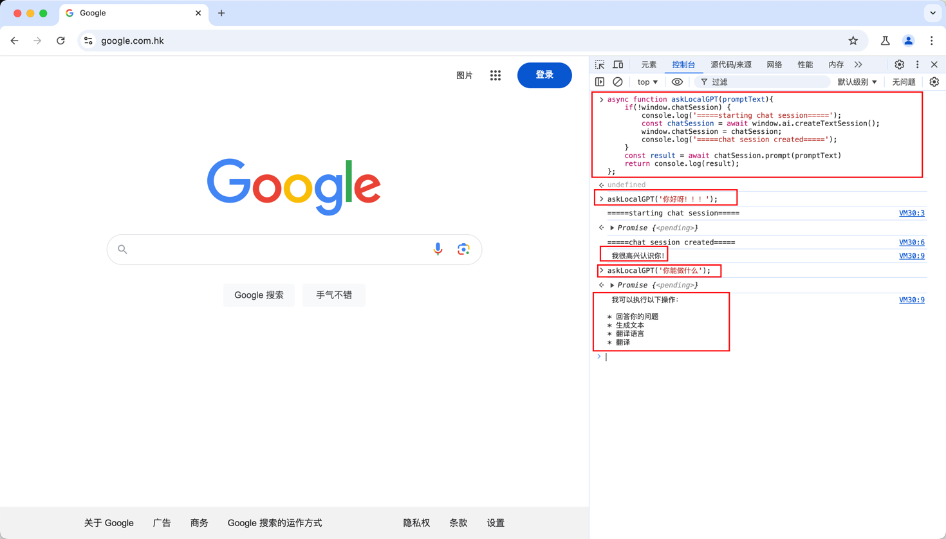Focus the console 过滤 filter field
946x539 pixels.
point(763,82)
